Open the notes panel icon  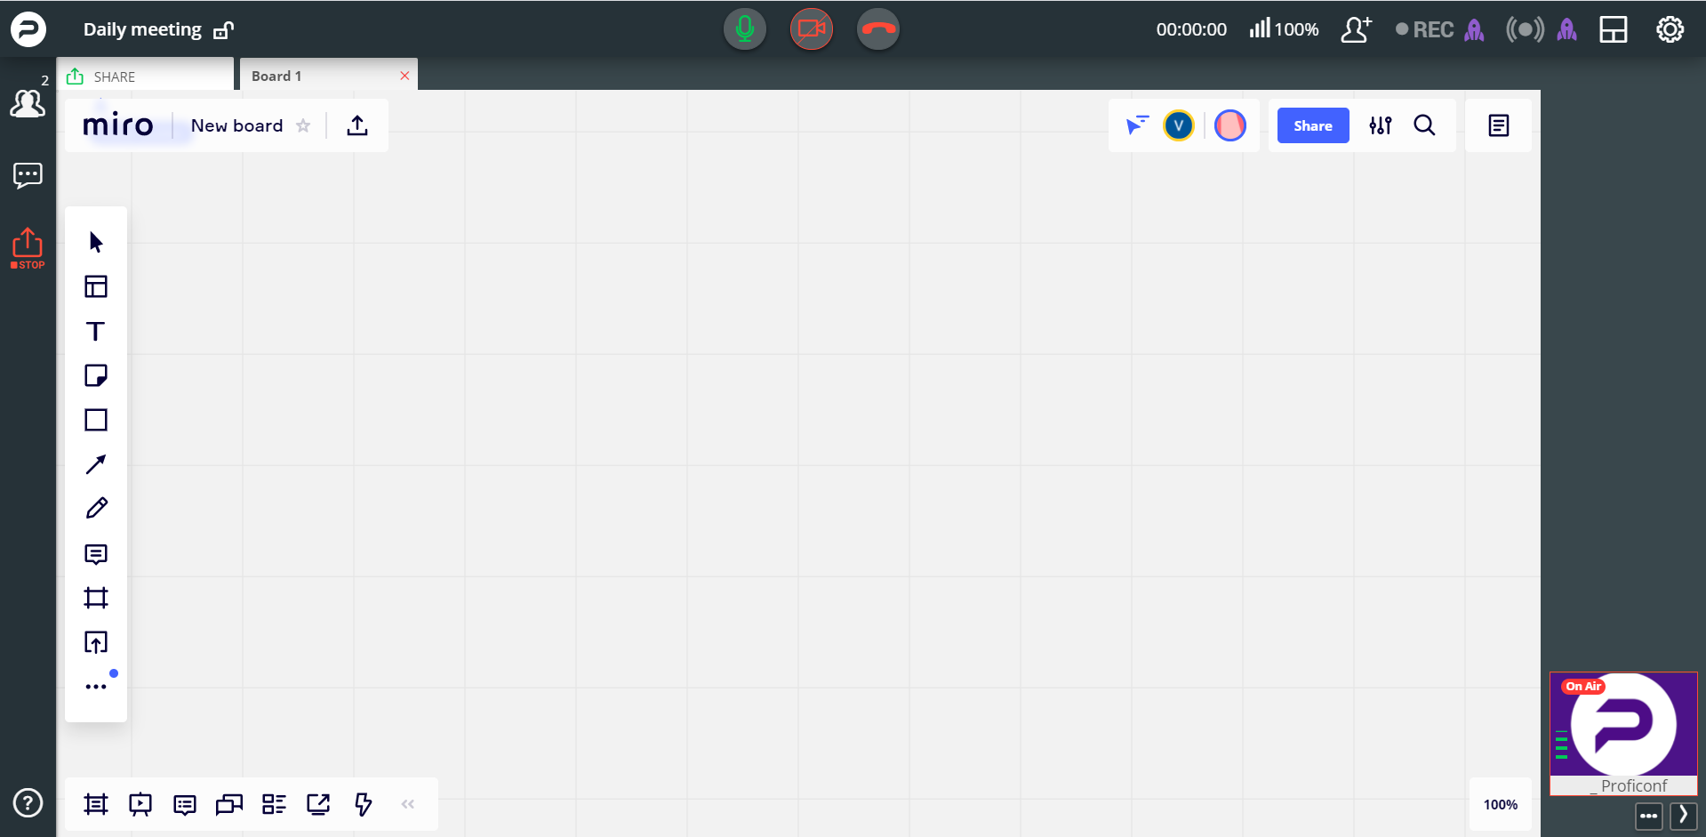1499,125
